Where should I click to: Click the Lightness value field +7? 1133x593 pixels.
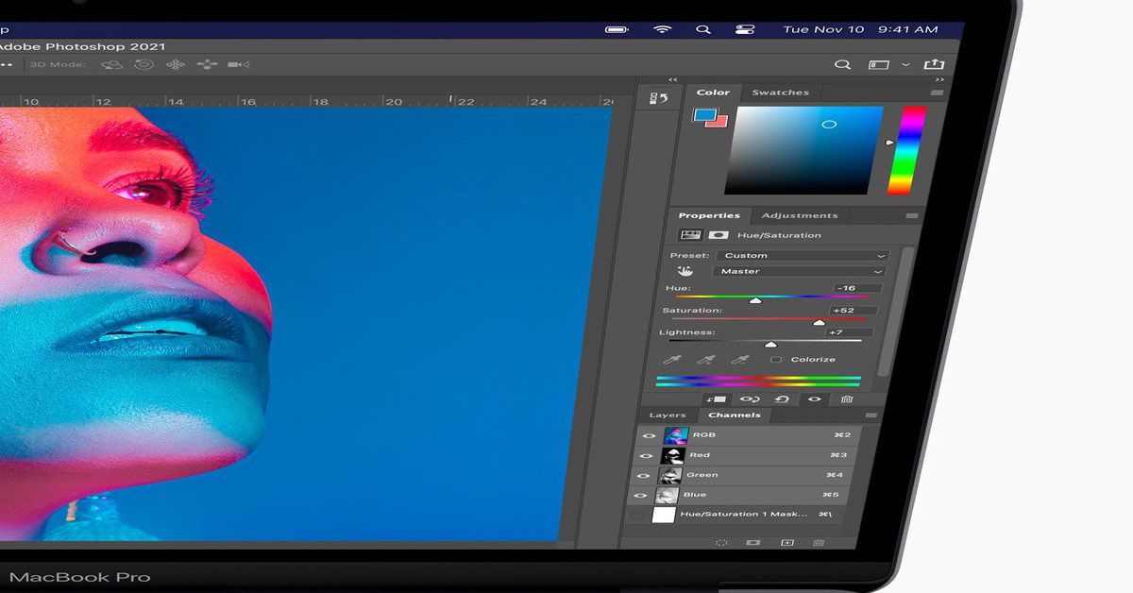pyautogui.click(x=849, y=332)
